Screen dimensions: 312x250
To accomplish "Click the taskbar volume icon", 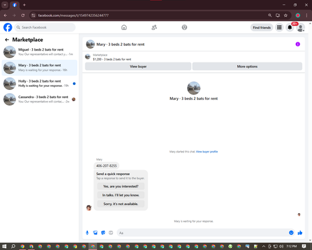I will (x=281, y=246).
